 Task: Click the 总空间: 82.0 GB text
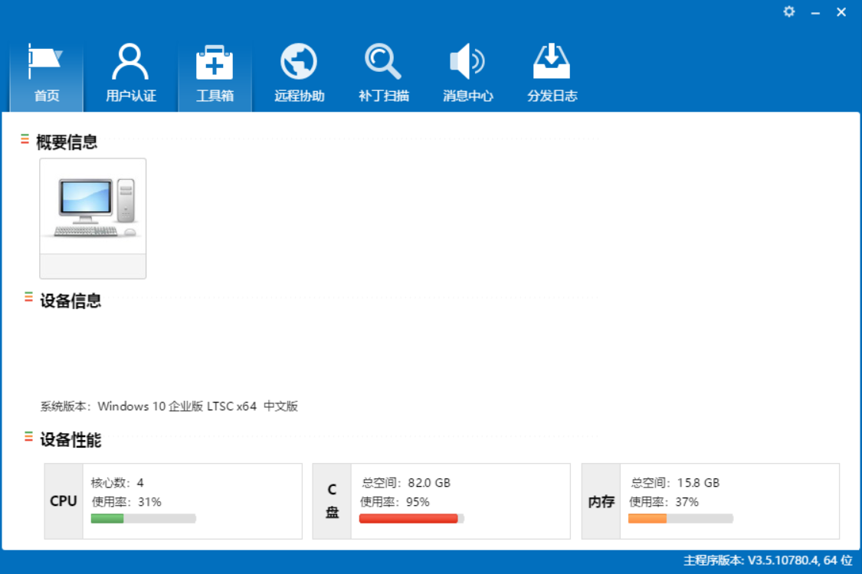pyautogui.click(x=405, y=483)
